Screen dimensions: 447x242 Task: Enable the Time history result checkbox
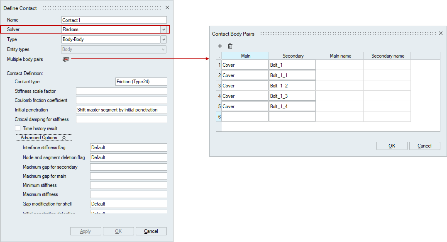point(18,128)
